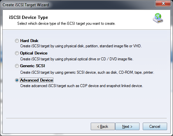Click the globe and drive iSCSI icon

[158, 18]
